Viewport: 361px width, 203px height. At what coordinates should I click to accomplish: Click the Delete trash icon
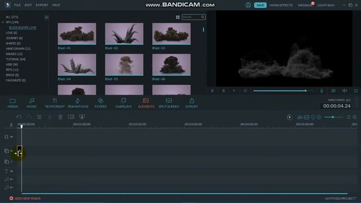[x=60, y=117]
